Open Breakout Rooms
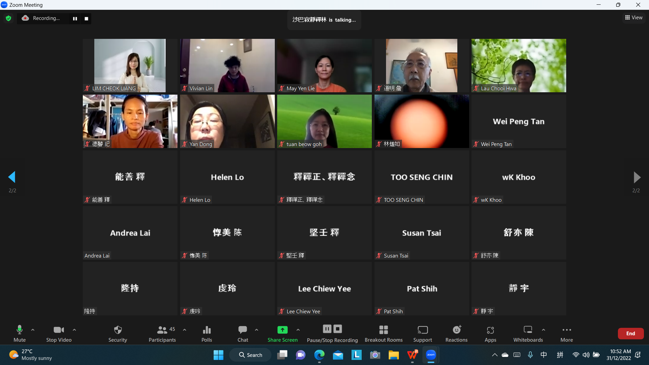 click(383, 333)
